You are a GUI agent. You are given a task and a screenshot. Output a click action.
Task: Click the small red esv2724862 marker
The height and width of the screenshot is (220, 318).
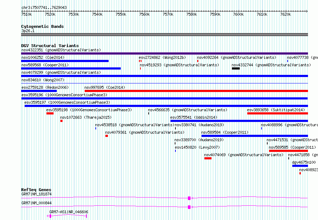[140, 61]
